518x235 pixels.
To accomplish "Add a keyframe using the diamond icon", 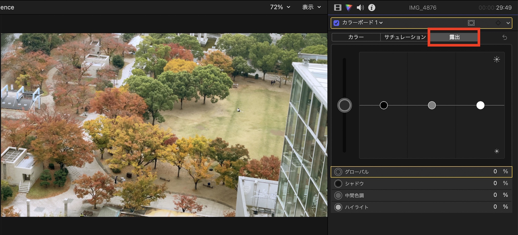I will (x=498, y=23).
